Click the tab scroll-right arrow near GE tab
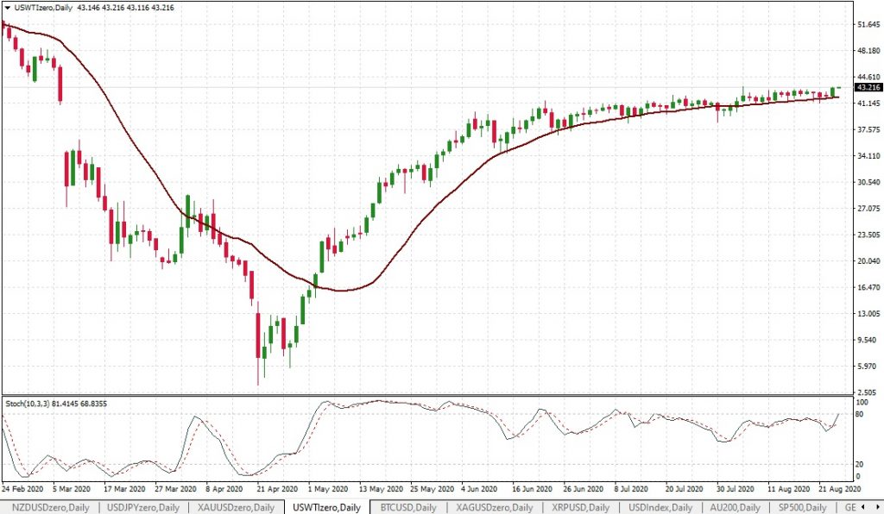The width and height of the screenshot is (884, 514). point(877,508)
